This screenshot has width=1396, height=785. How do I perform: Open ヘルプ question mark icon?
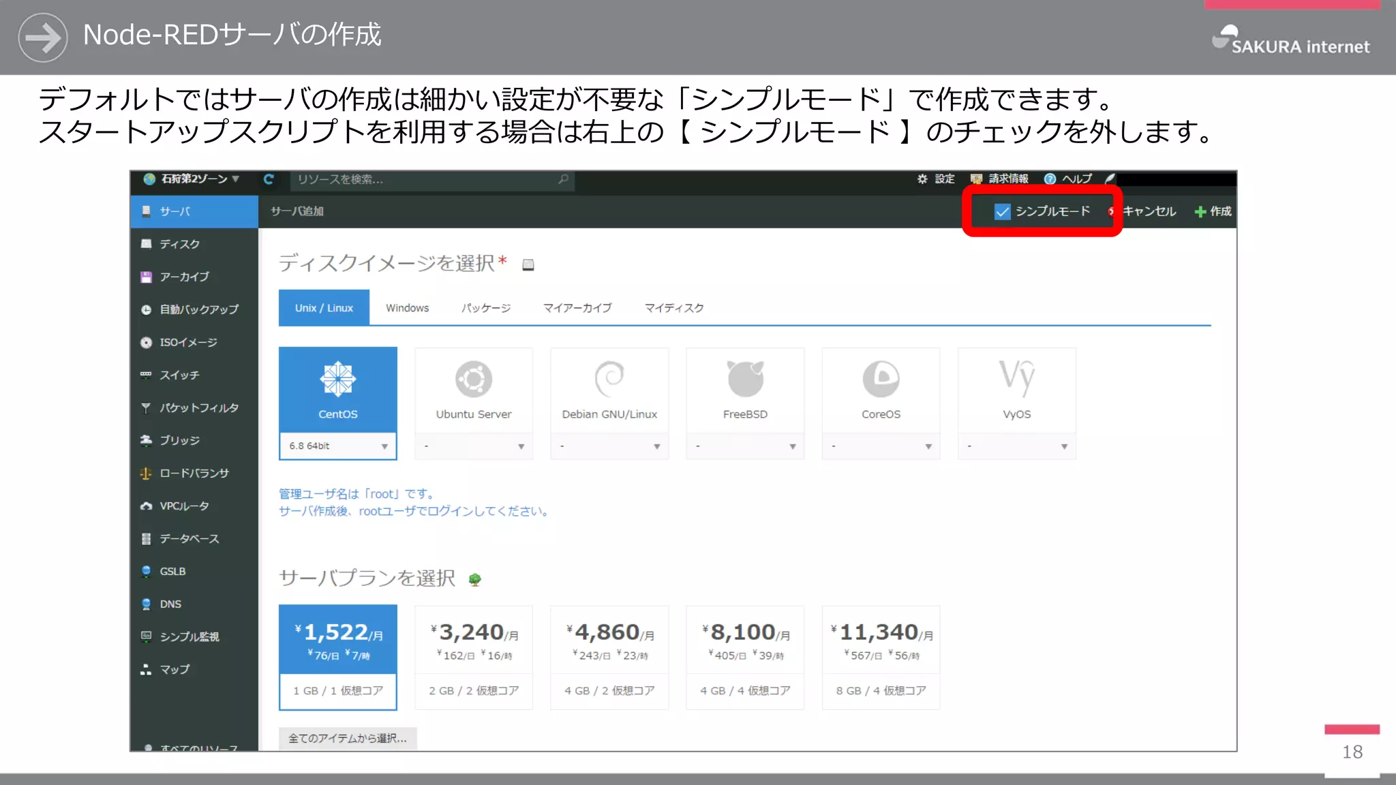click(x=1067, y=179)
